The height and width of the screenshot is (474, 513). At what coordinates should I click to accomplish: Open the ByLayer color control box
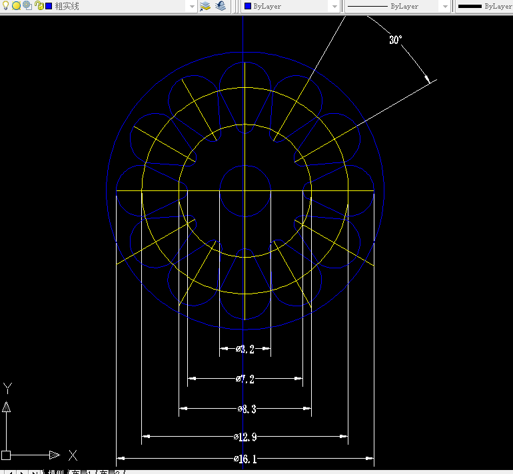(290, 6)
